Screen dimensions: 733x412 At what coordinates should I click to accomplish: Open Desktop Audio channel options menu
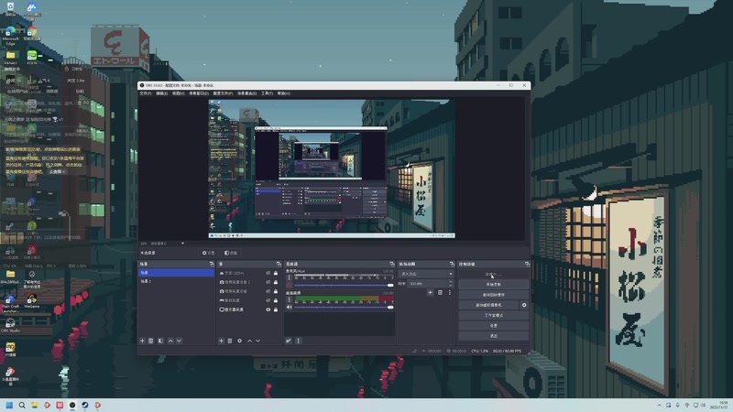pyautogui.click(x=289, y=300)
